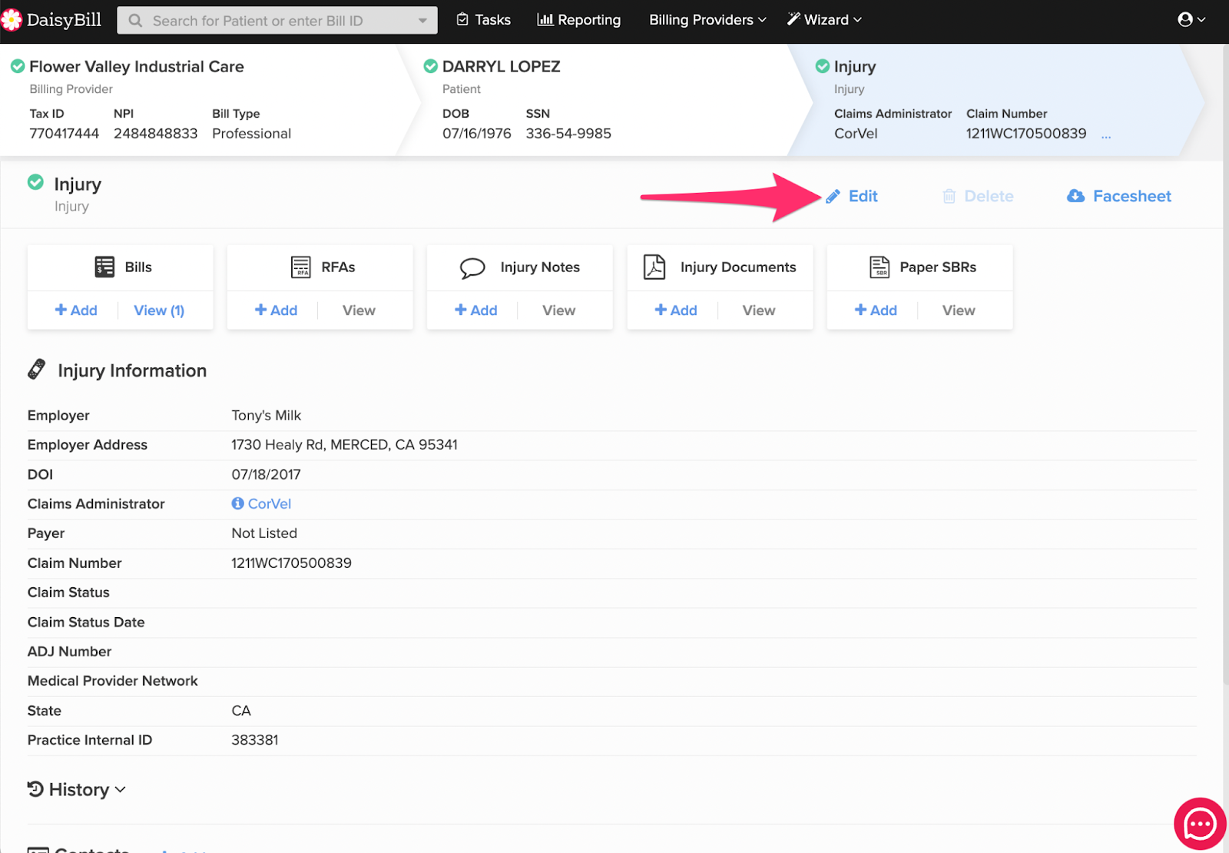Select Practice Internal ID 383381
This screenshot has height=853, width=1229.
tap(255, 740)
